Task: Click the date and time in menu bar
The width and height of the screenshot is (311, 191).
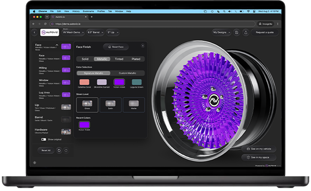Action: coord(269,11)
